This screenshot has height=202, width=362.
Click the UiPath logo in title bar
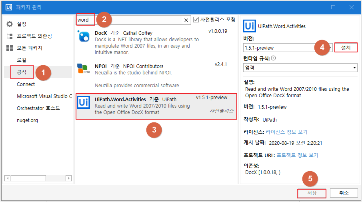[8, 7]
